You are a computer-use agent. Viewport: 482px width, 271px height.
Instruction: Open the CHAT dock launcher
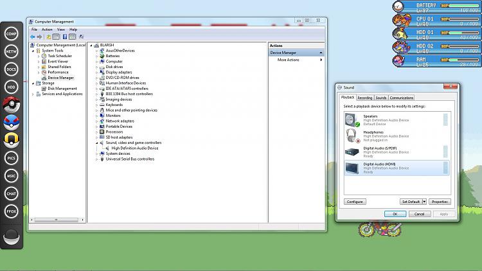tap(12, 193)
